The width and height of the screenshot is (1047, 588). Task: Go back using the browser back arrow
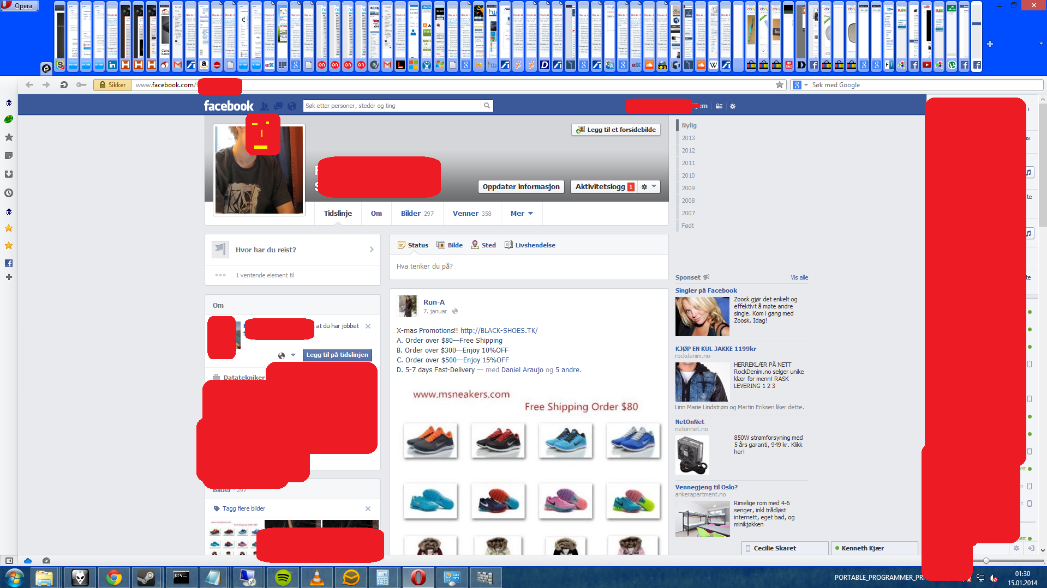point(29,84)
